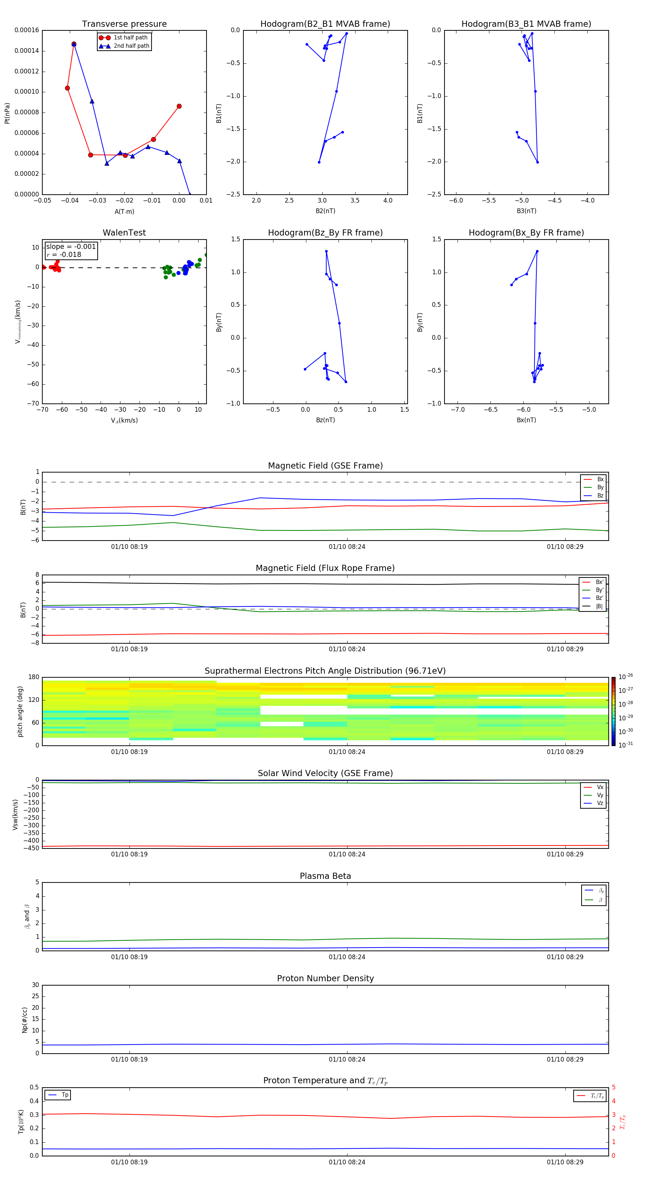The width and height of the screenshot is (651, 1194).
Task: Click the peak red marker in Transverse pressure
Action: 74,44
